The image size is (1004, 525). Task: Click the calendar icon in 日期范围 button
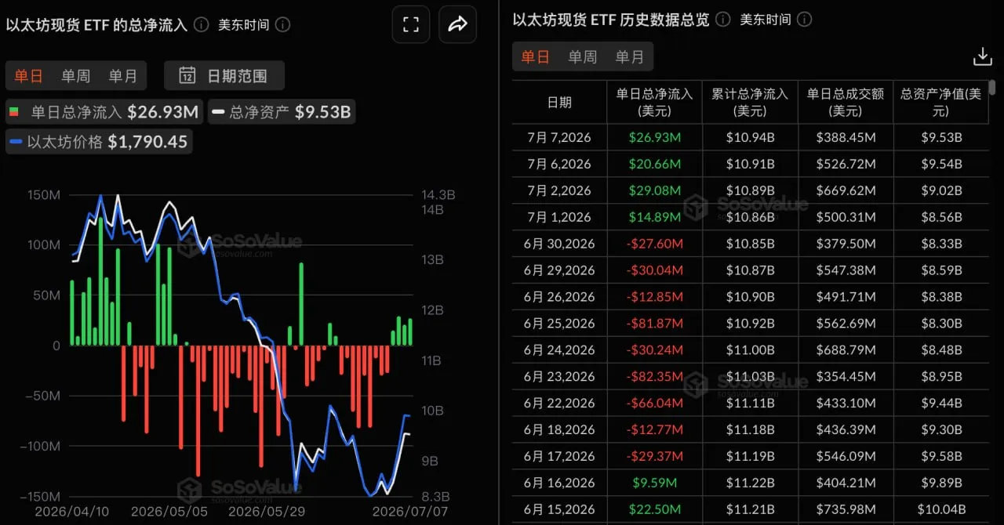[x=187, y=76]
